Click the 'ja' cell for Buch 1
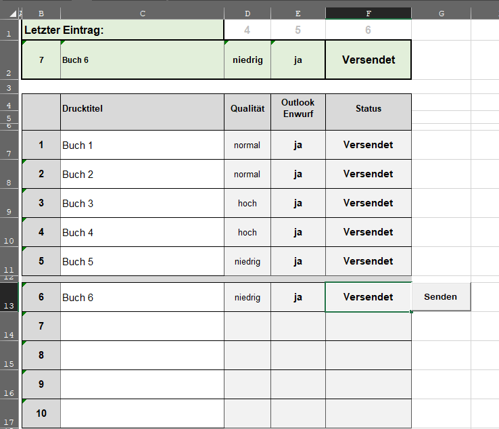This screenshot has width=499, height=429. (x=298, y=145)
